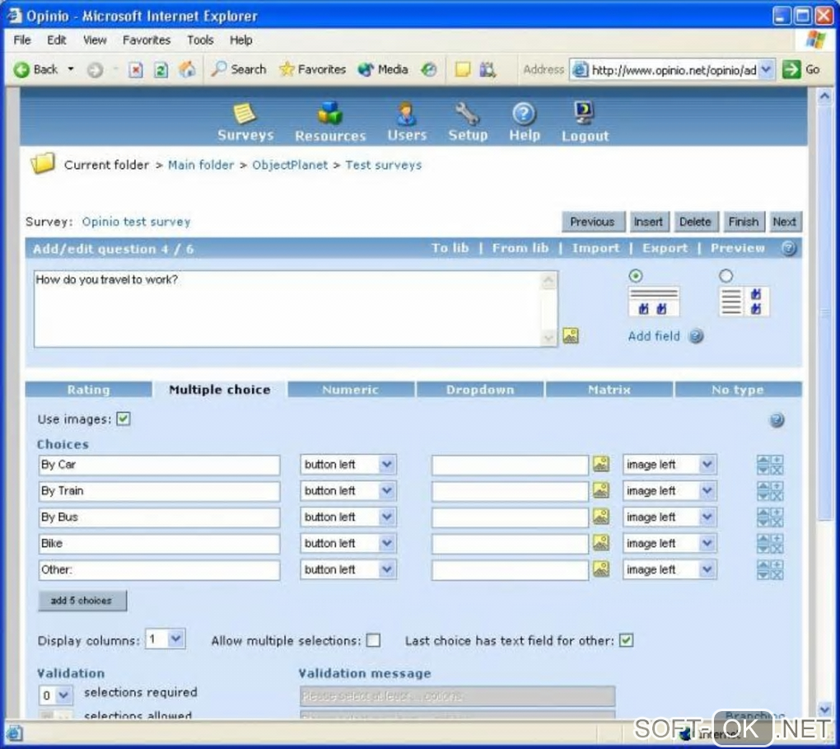Click the browser Stop icon
The height and width of the screenshot is (749, 840).
click(136, 70)
